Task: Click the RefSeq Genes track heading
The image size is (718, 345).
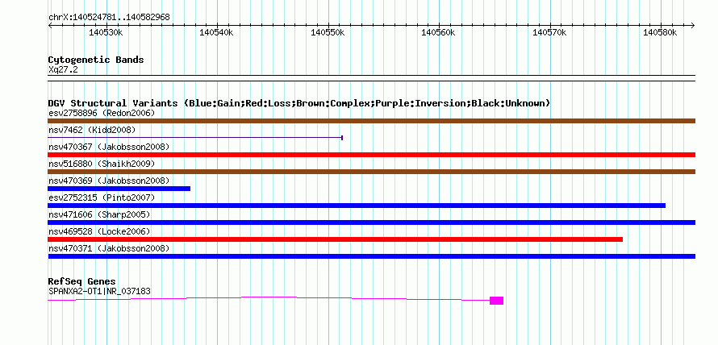Action: (x=82, y=281)
